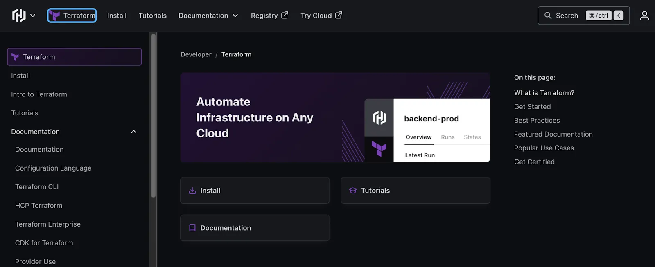Screen dimensions: 655x267
Task: Jump to Popular Use Cases section
Action: (x=544, y=148)
